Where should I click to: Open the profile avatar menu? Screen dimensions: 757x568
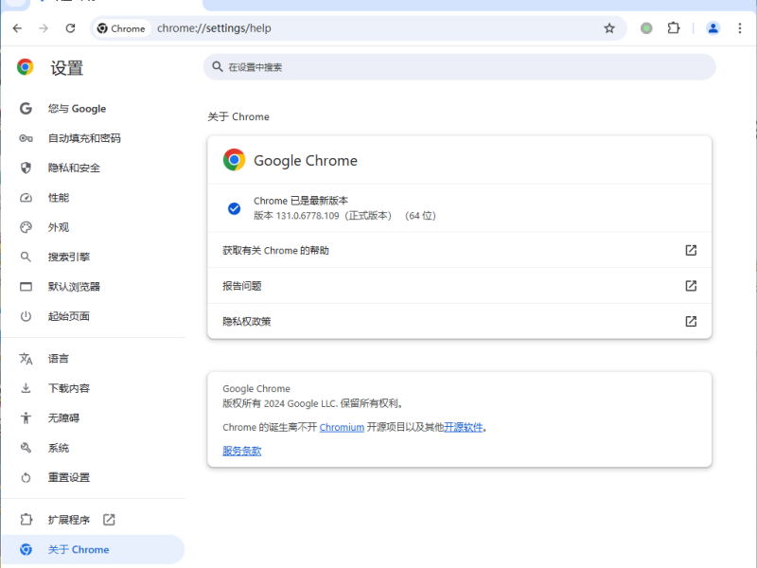(x=713, y=28)
